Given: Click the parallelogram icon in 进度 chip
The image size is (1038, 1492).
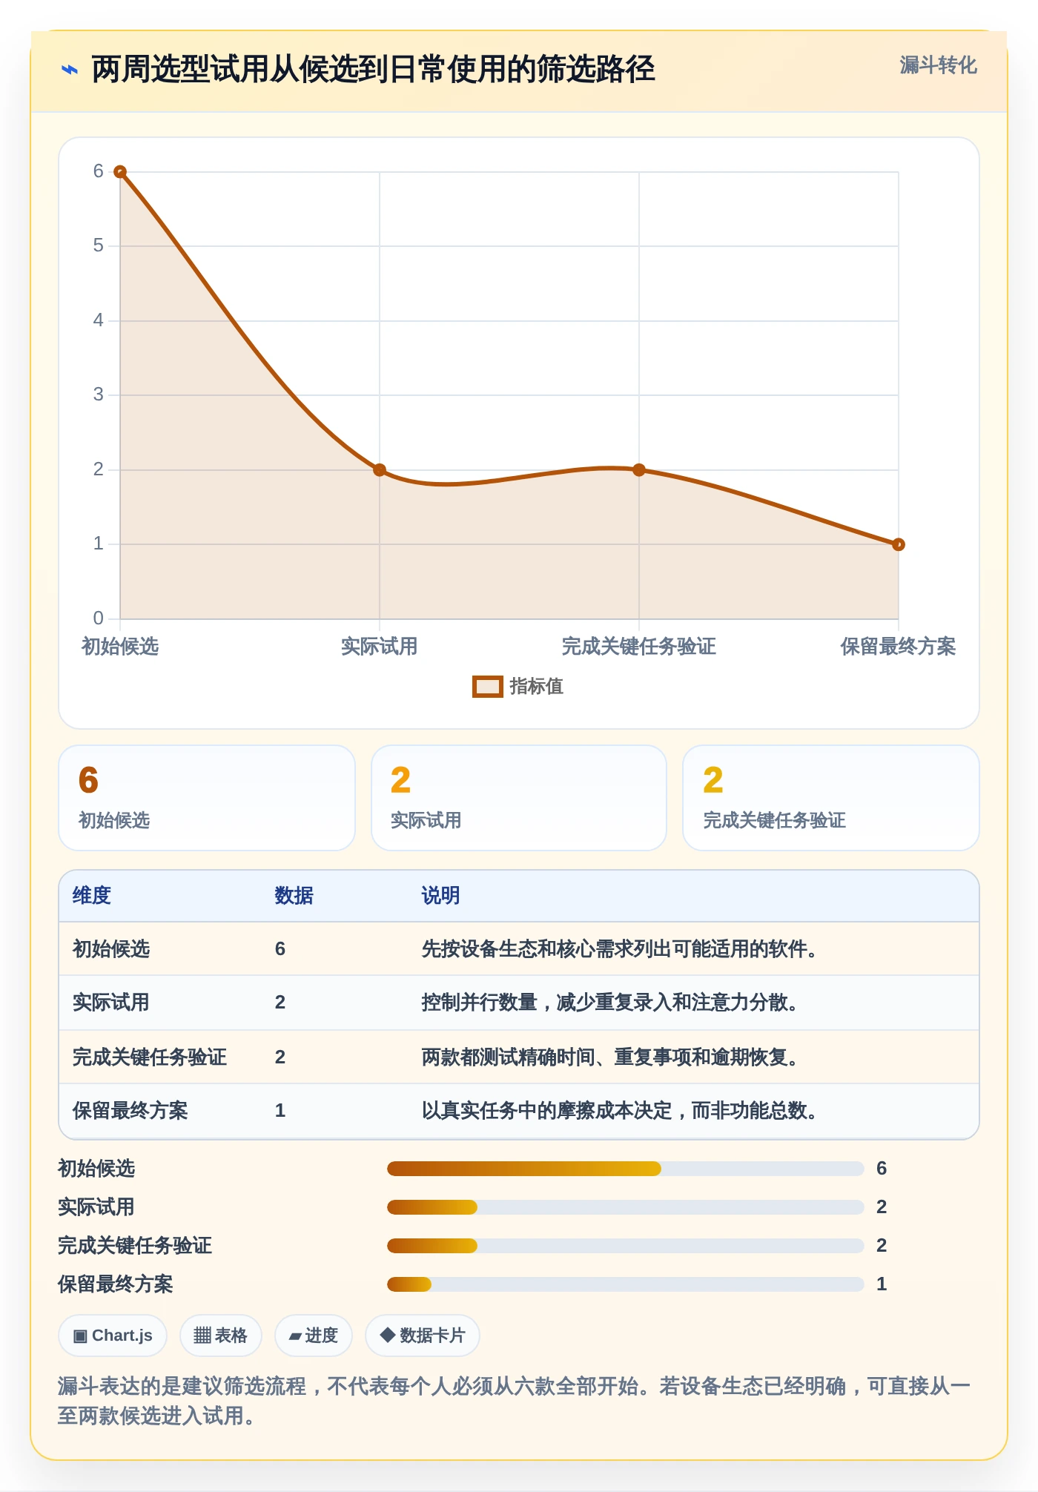Looking at the screenshot, I should click(295, 1337).
